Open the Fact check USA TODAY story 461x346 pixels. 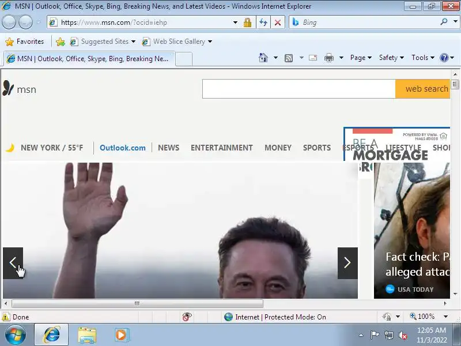[412, 231]
